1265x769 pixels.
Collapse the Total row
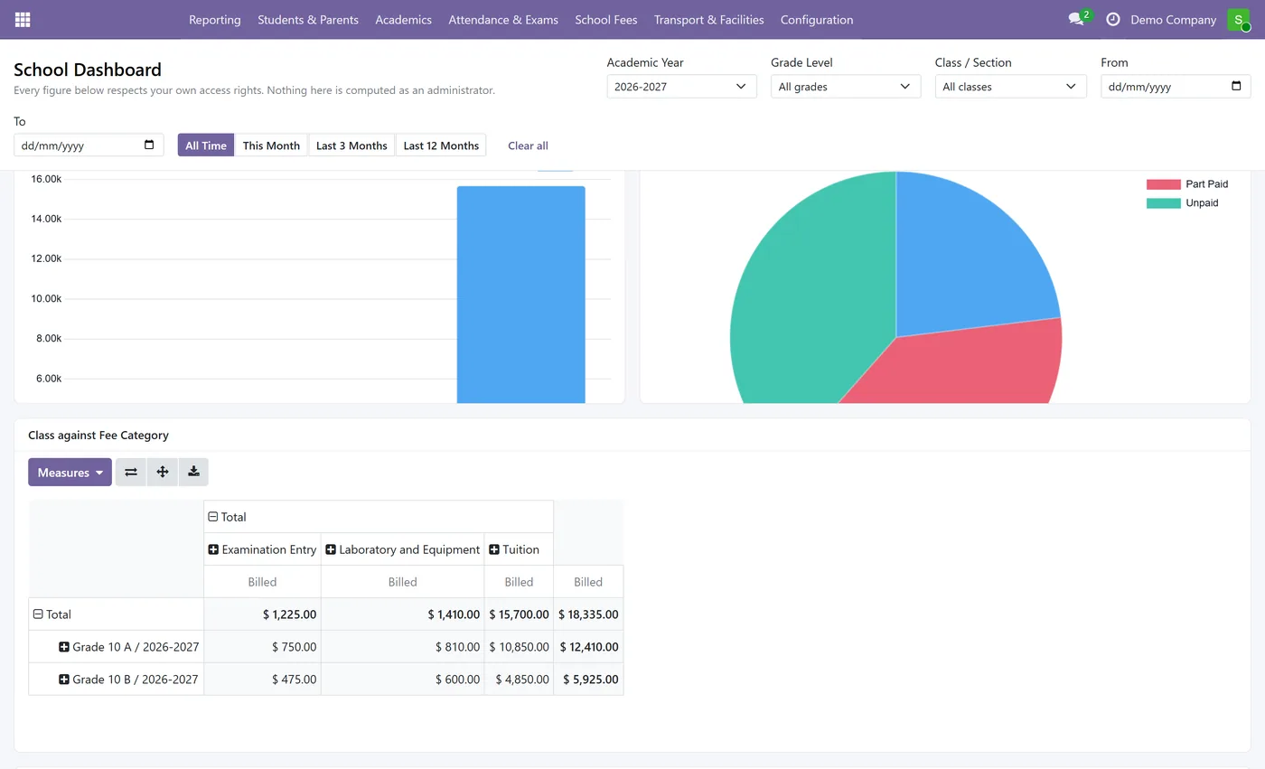click(38, 614)
